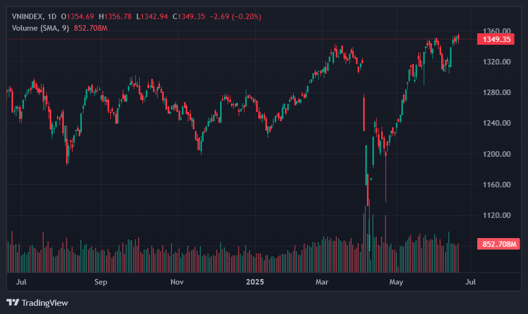Click the open value O1354.69 in the legend
The width and height of the screenshot is (528, 314).
tap(78, 16)
